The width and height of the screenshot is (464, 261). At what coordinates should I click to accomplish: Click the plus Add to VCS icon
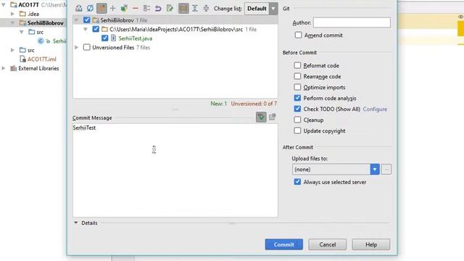click(x=113, y=8)
